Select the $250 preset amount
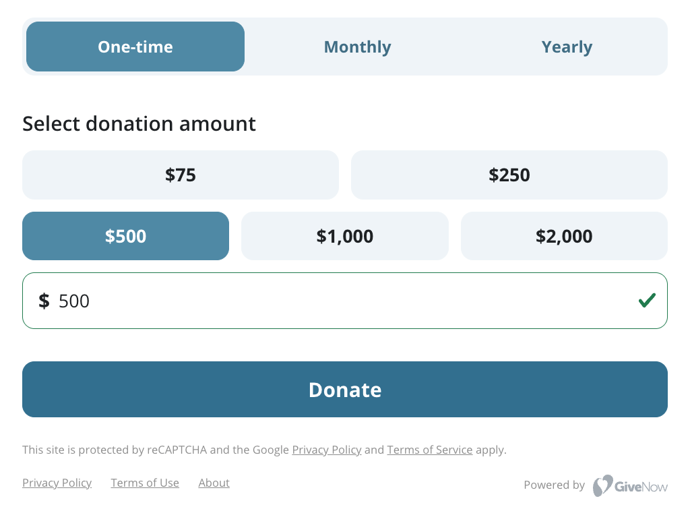 point(509,175)
